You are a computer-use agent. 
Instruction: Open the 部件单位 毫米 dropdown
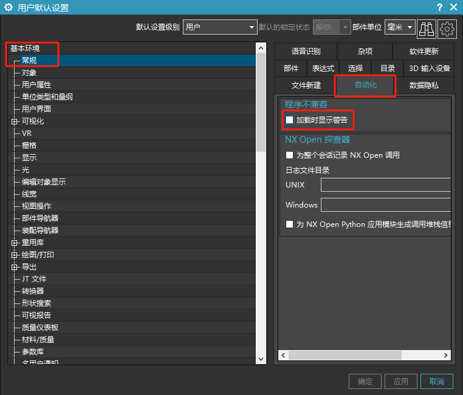(x=400, y=27)
